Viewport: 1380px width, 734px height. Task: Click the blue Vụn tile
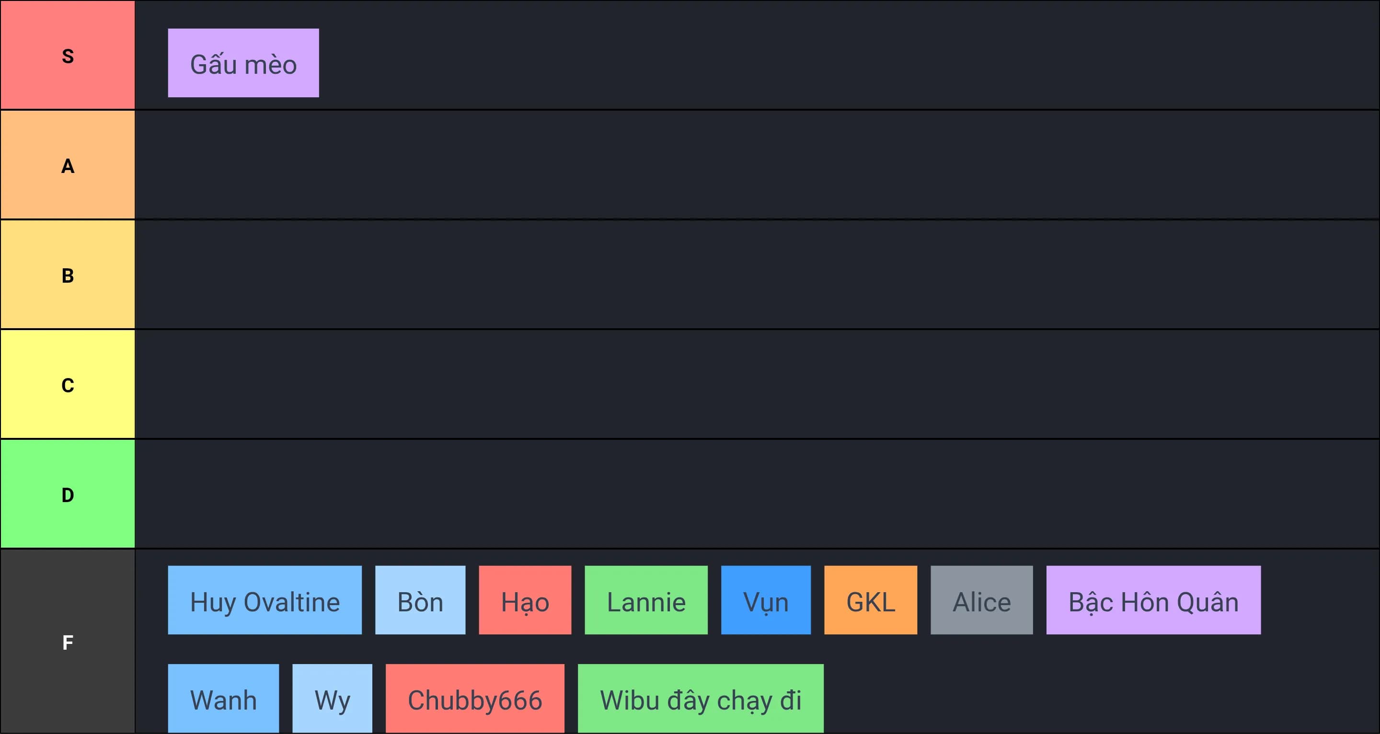click(x=766, y=601)
